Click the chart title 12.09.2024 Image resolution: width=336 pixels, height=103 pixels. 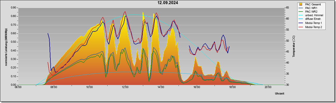click(x=168, y=3)
